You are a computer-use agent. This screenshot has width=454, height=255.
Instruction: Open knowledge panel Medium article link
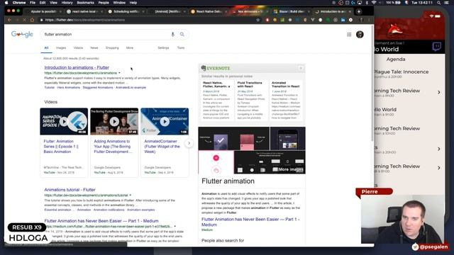[x=250, y=222]
